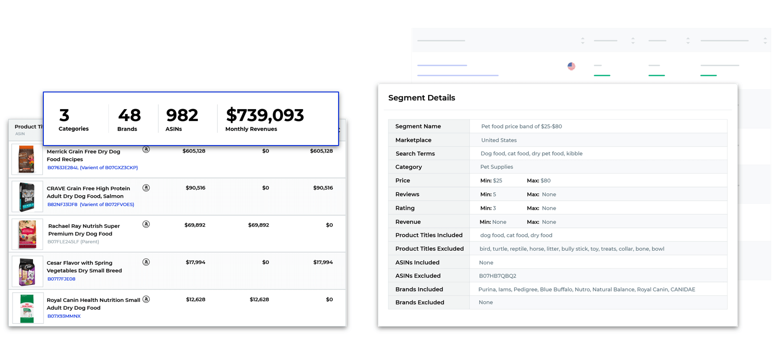Open Cesar dog food product thumbnail
Viewport: 783px width, 355px height.
tap(27, 271)
